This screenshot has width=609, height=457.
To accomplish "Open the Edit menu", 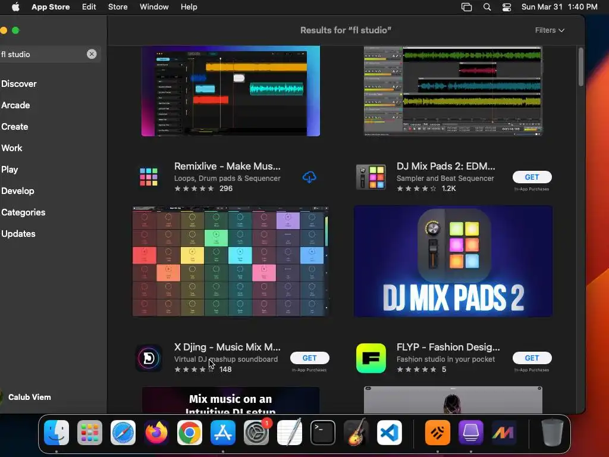I will click(x=89, y=7).
